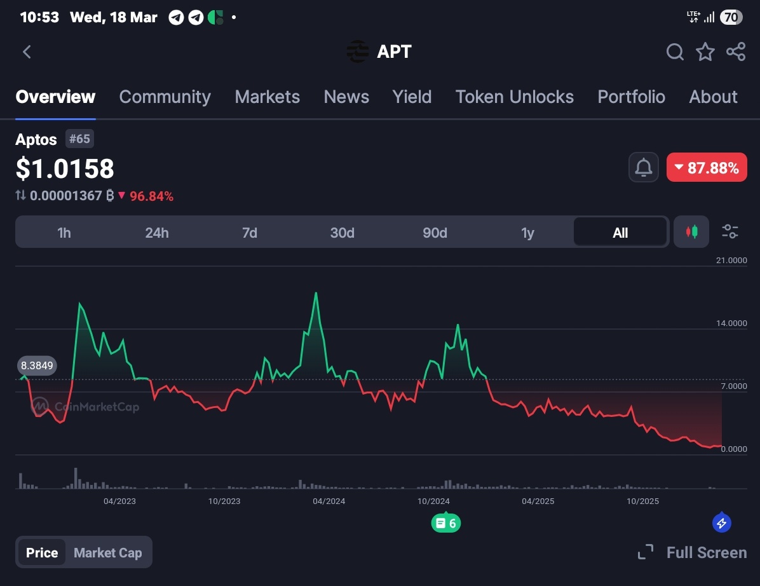Image resolution: width=760 pixels, height=586 pixels.
Task: Tap the Full Screen label
Action: pos(706,552)
